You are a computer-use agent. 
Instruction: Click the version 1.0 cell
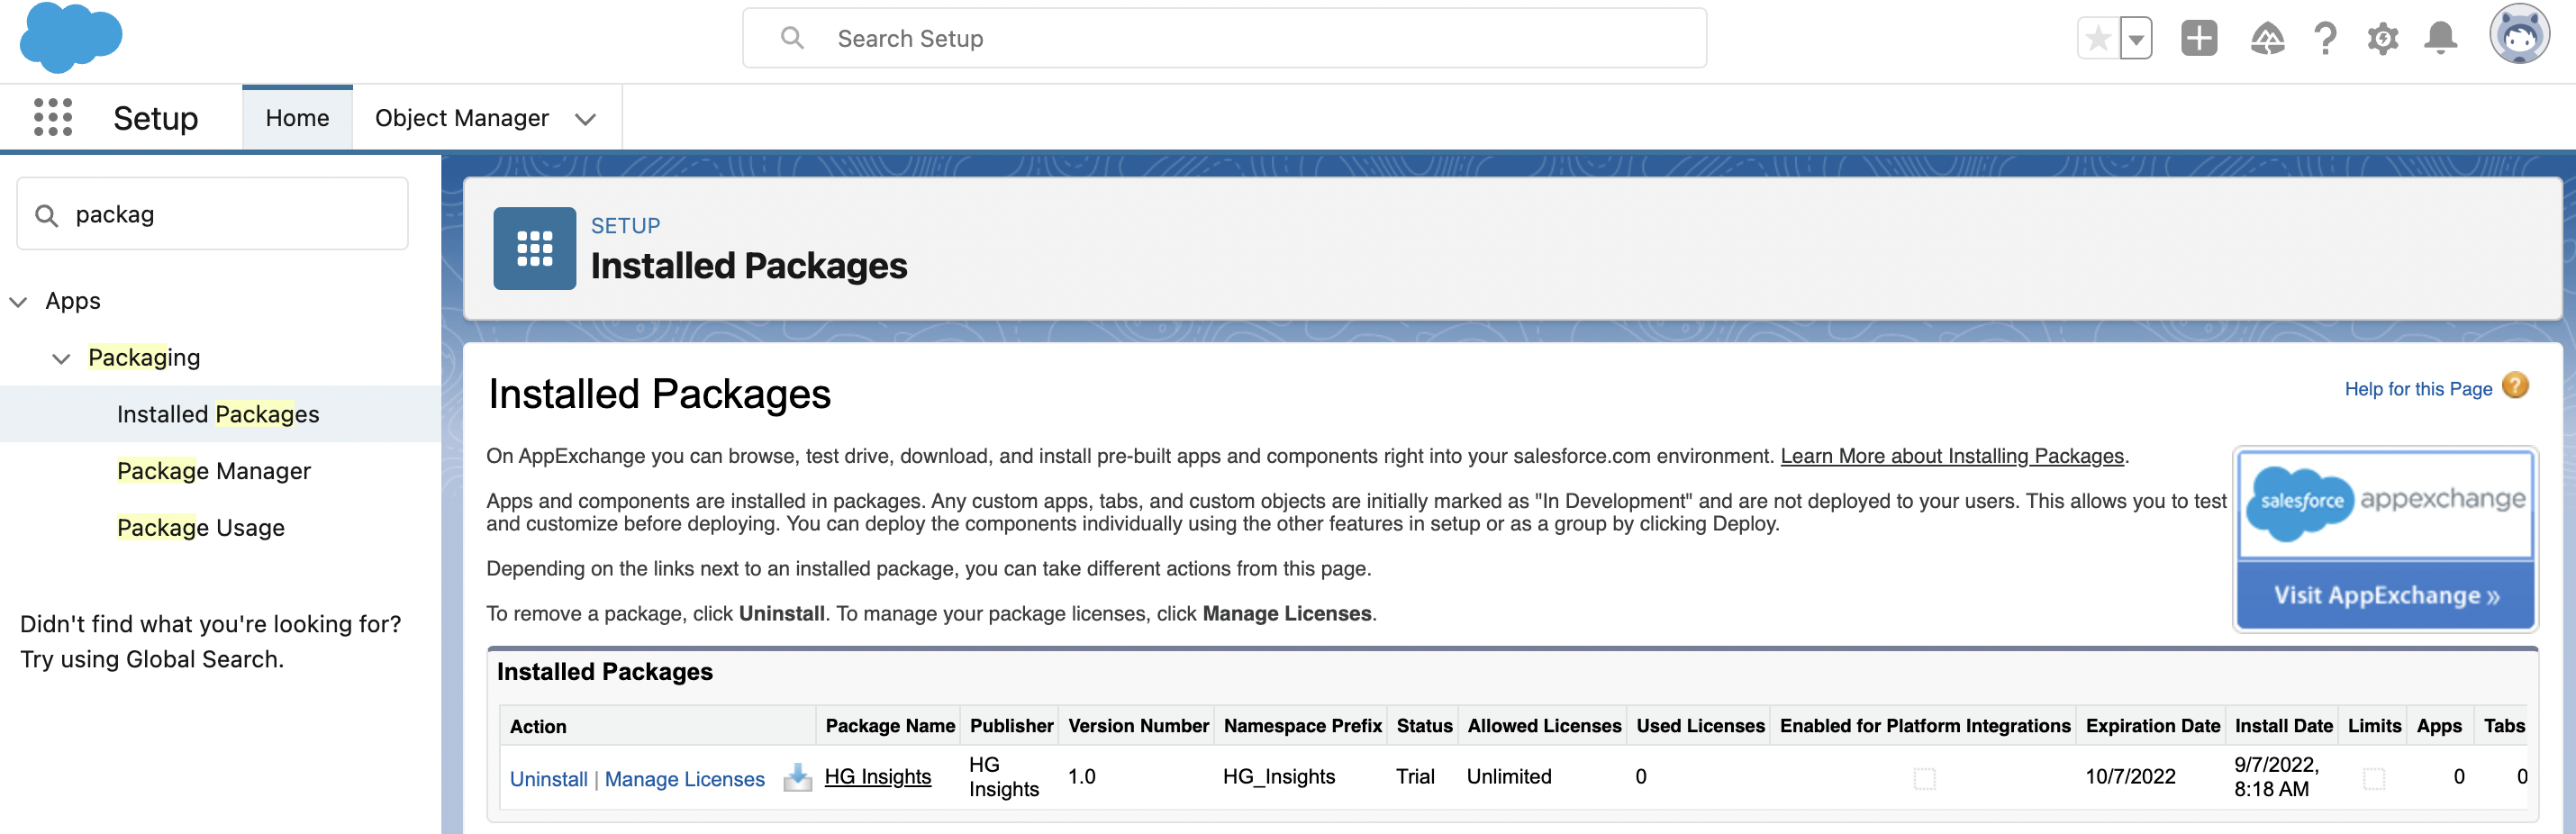tap(1081, 776)
